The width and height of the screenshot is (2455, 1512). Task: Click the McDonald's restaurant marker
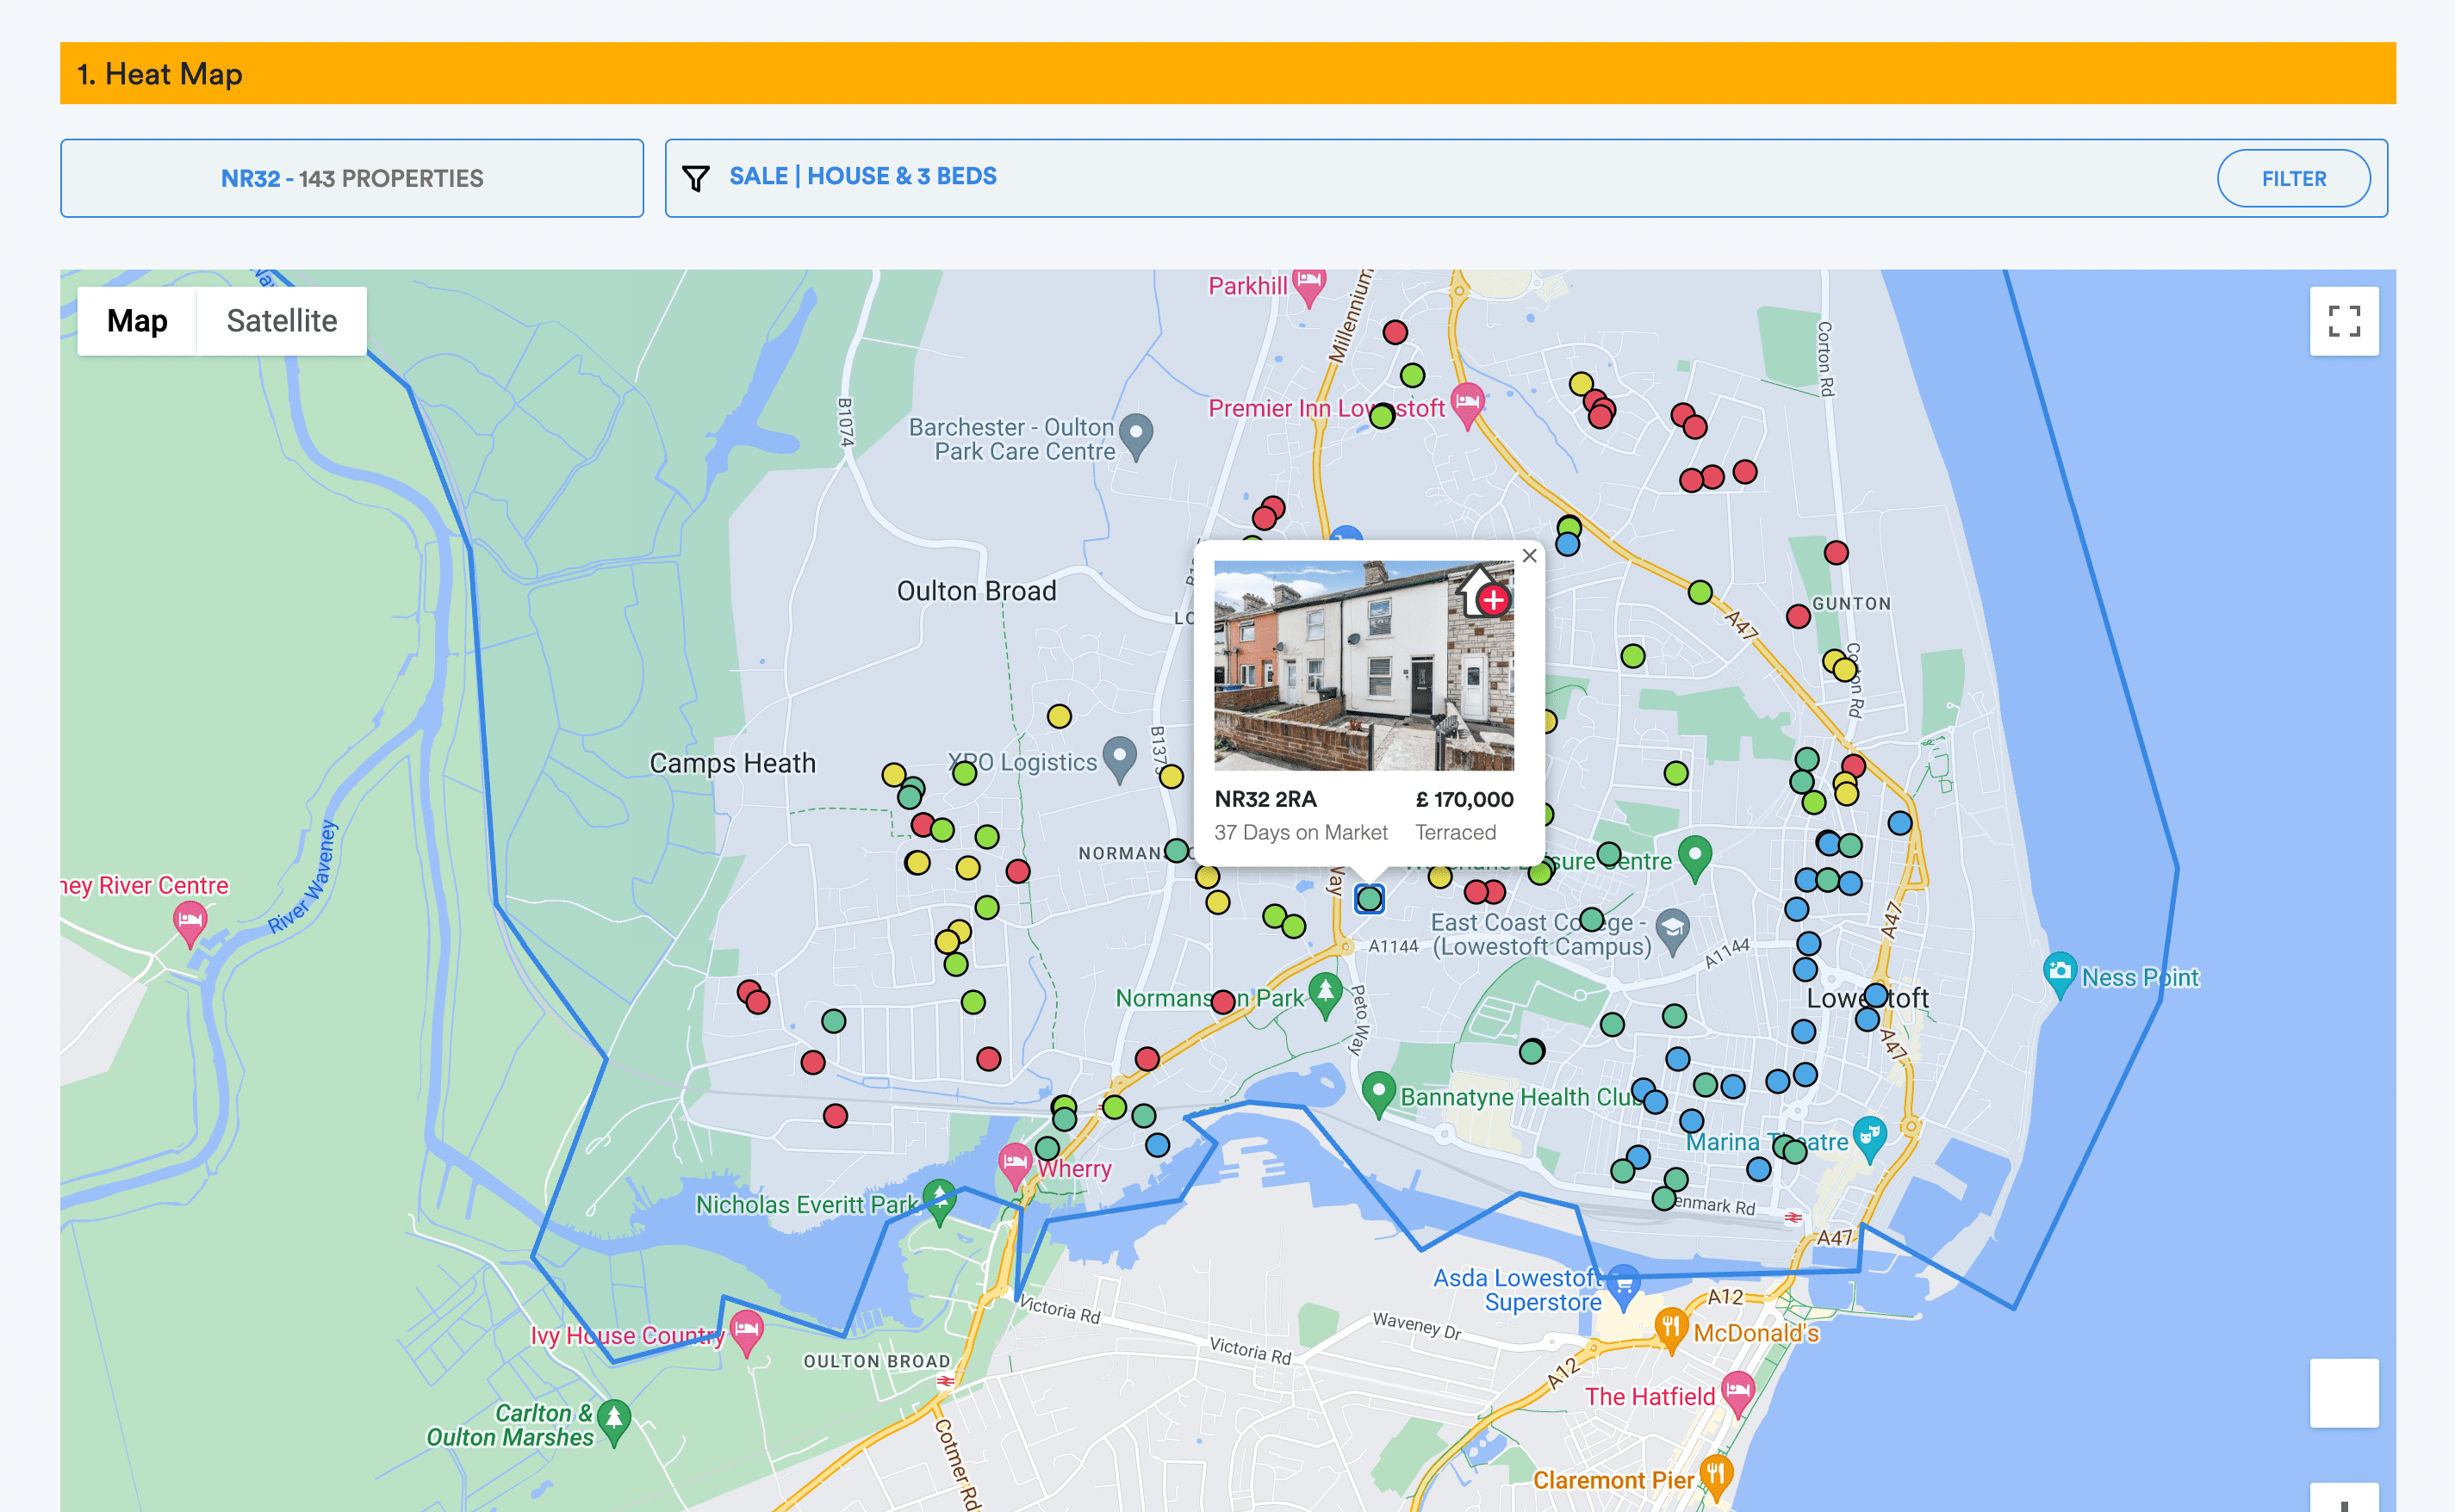[1670, 1327]
